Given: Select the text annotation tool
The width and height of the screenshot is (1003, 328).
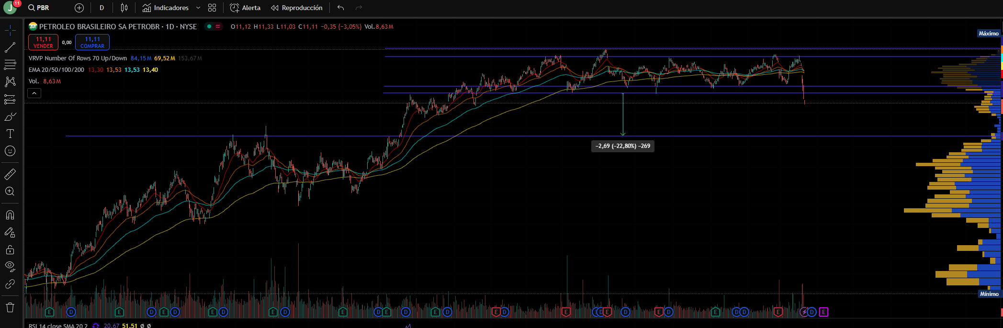Looking at the screenshot, I should [10, 134].
